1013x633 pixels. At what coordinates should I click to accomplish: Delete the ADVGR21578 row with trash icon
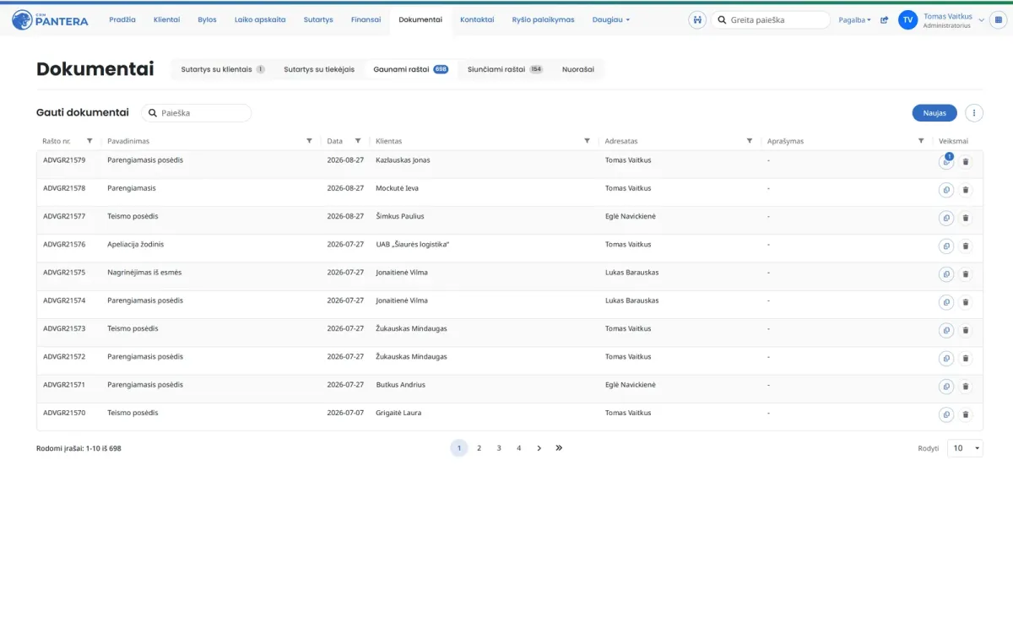point(967,190)
